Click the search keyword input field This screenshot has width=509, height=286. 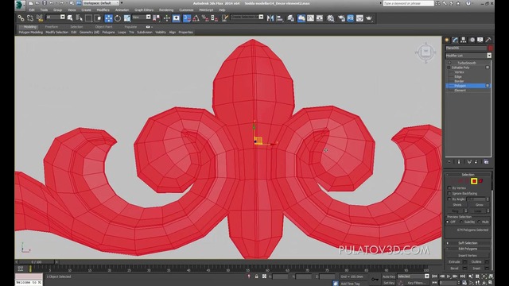[x=408, y=3]
